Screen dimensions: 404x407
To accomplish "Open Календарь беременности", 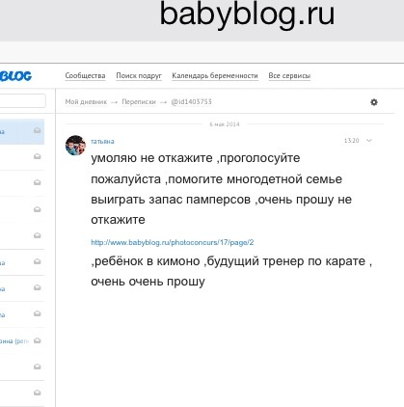I will click(x=215, y=76).
